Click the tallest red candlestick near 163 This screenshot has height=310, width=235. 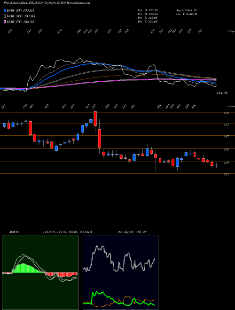[95, 119]
